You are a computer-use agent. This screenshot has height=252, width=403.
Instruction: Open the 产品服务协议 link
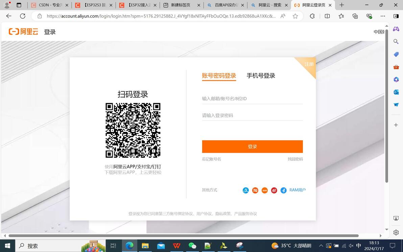click(x=245, y=214)
